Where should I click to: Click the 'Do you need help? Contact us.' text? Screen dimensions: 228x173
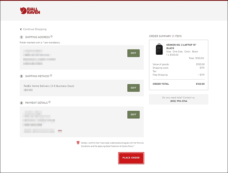click(x=179, y=97)
